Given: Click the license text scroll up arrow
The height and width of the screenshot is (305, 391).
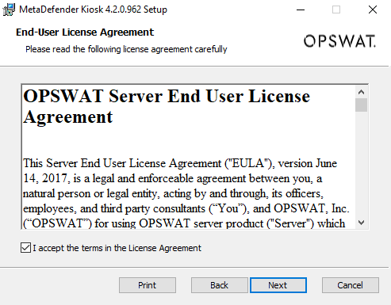Looking at the screenshot, I should [x=361, y=92].
